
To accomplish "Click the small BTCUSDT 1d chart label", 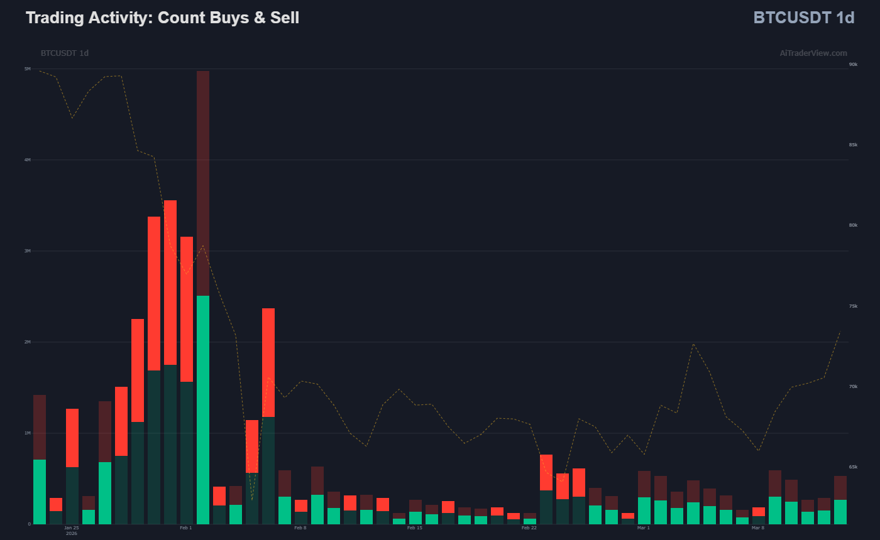I will pyautogui.click(x=64, y=53).
